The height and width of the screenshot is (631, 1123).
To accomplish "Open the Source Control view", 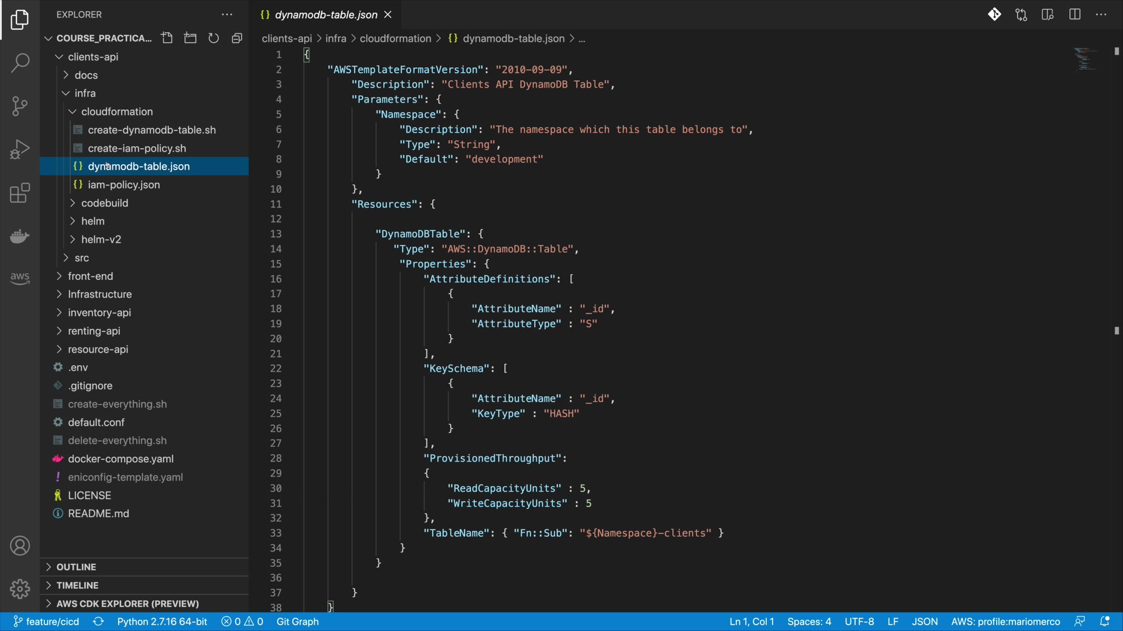I will tap(20, 106).
